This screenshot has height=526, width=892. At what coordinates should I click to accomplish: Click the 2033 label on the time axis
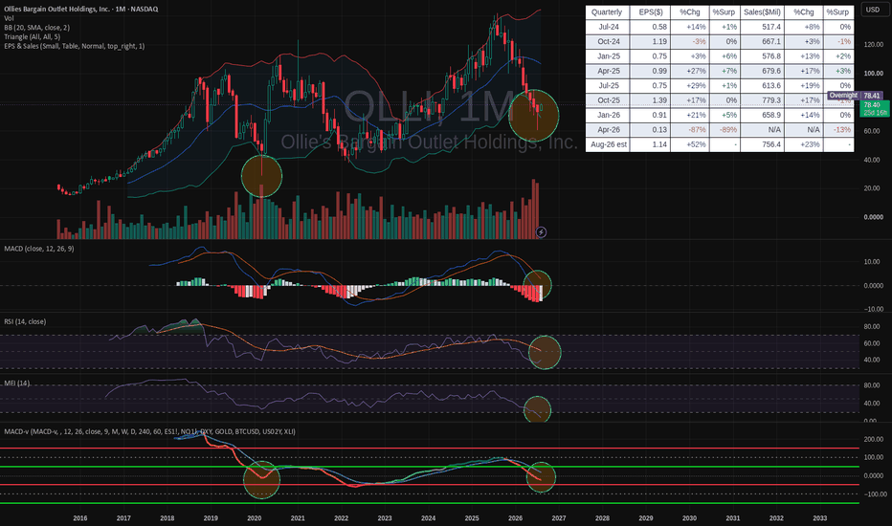(x=820, y=518)
